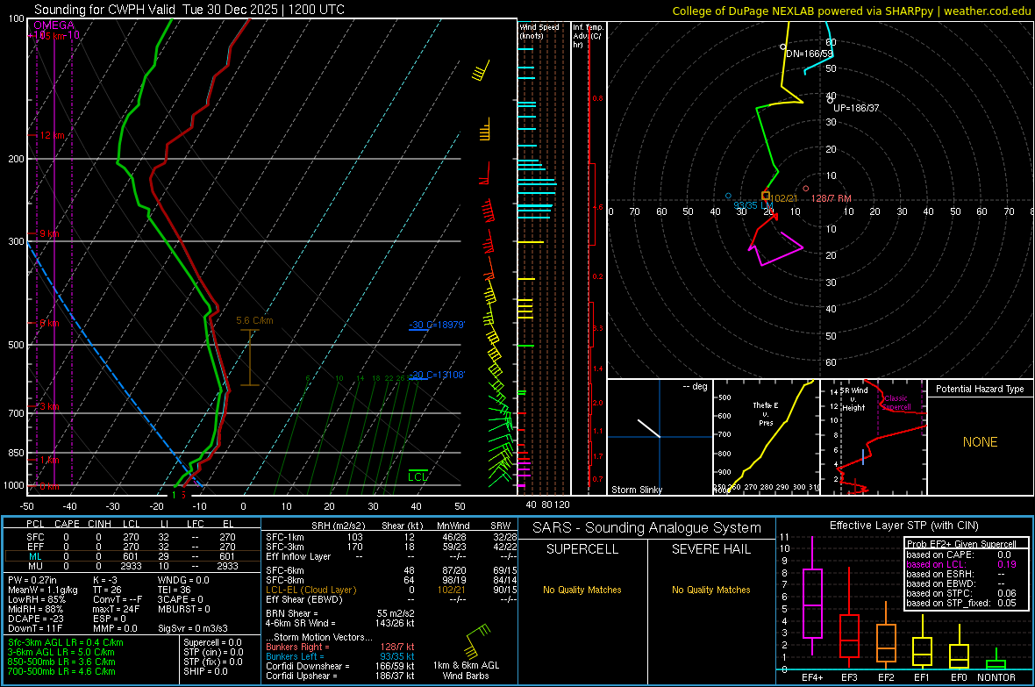This screenshot has height=687, width=1035.
Task: Click the '9 km' height label
Action: (49, 234)
